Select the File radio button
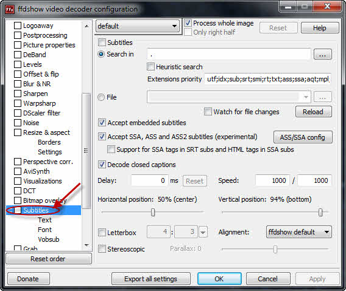Viewport: 346px width, 291px height. tap(101, 97)
